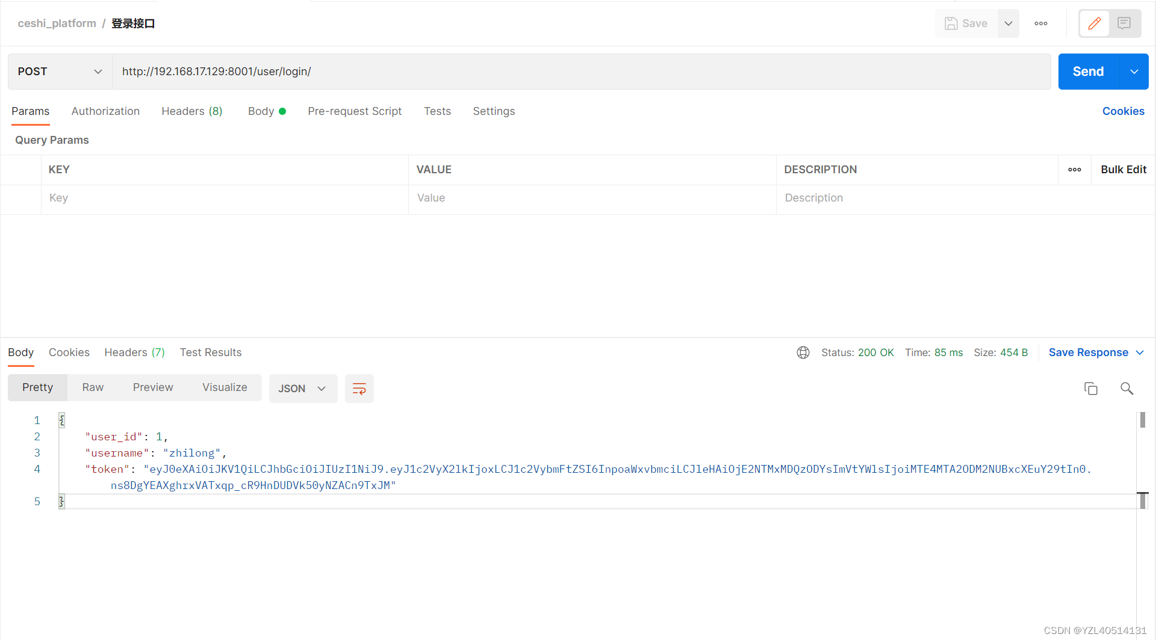Select the response Body tab
The height and width of the screenshot is (640, 1156).
click(20, 352)
